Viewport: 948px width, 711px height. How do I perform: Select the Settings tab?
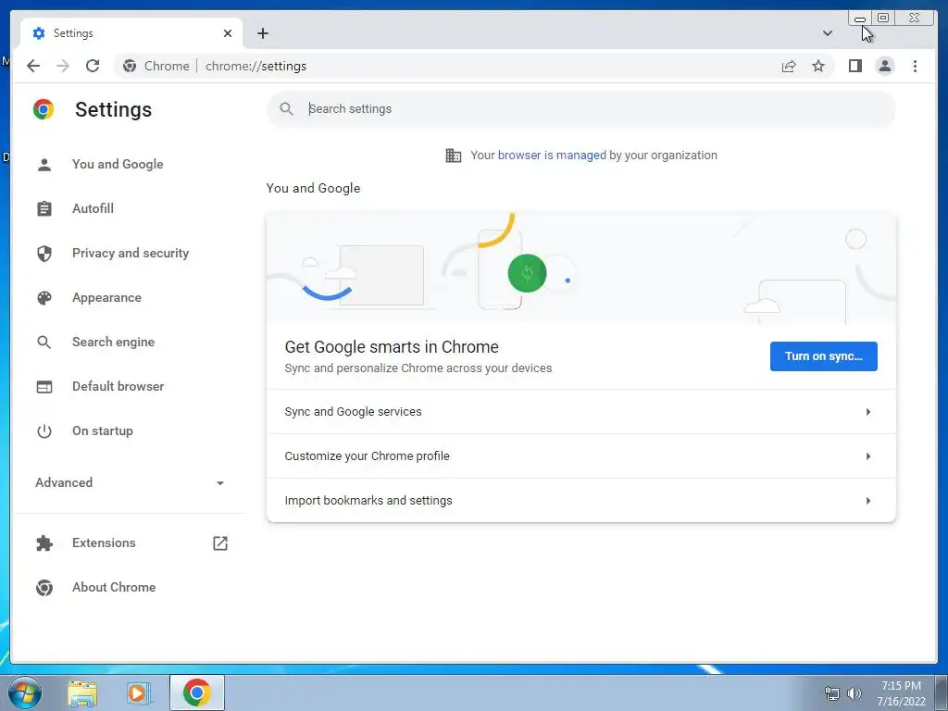point(131,33)
